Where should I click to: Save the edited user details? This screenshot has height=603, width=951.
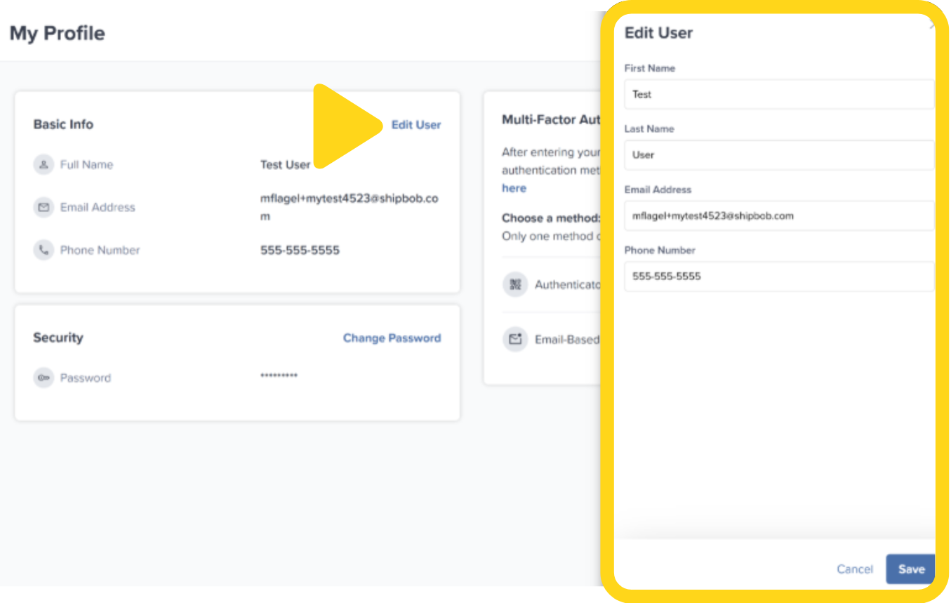click(x=910, y=569)
